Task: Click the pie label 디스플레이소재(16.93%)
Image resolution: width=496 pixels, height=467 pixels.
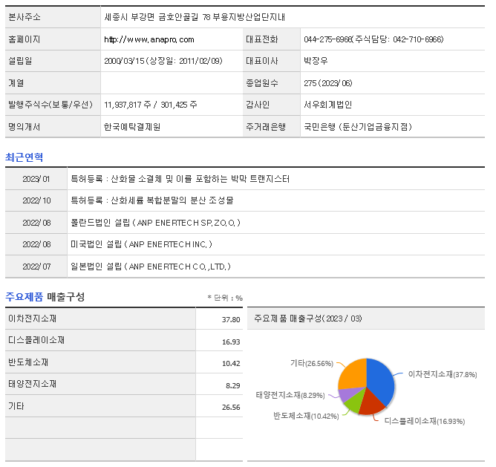Action: pyautogui.click(x=425, y=421)
